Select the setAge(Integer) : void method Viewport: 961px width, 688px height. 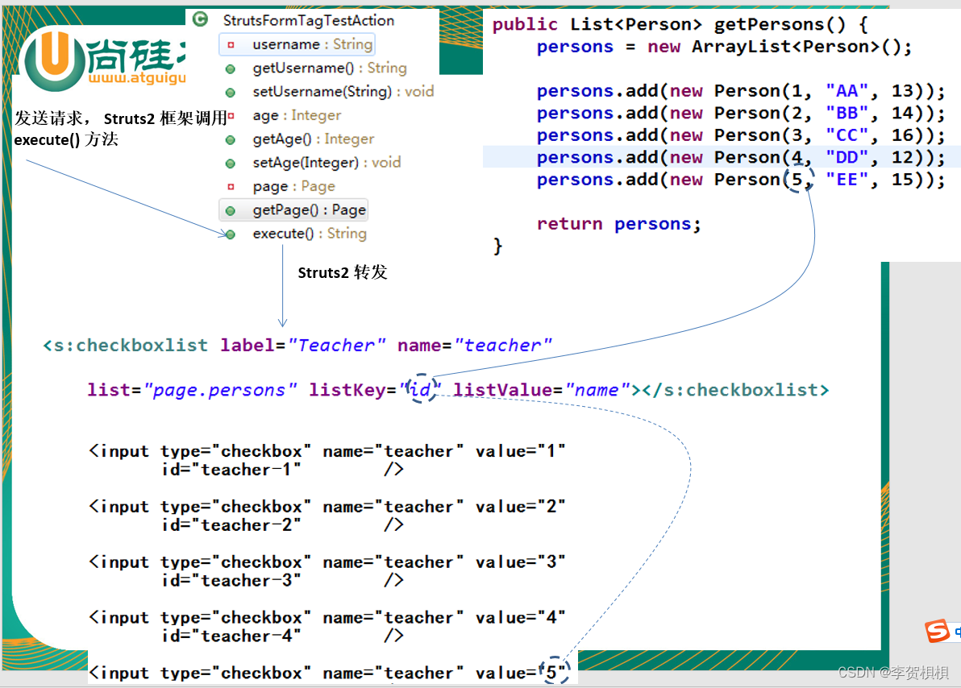tap(327, 163)
